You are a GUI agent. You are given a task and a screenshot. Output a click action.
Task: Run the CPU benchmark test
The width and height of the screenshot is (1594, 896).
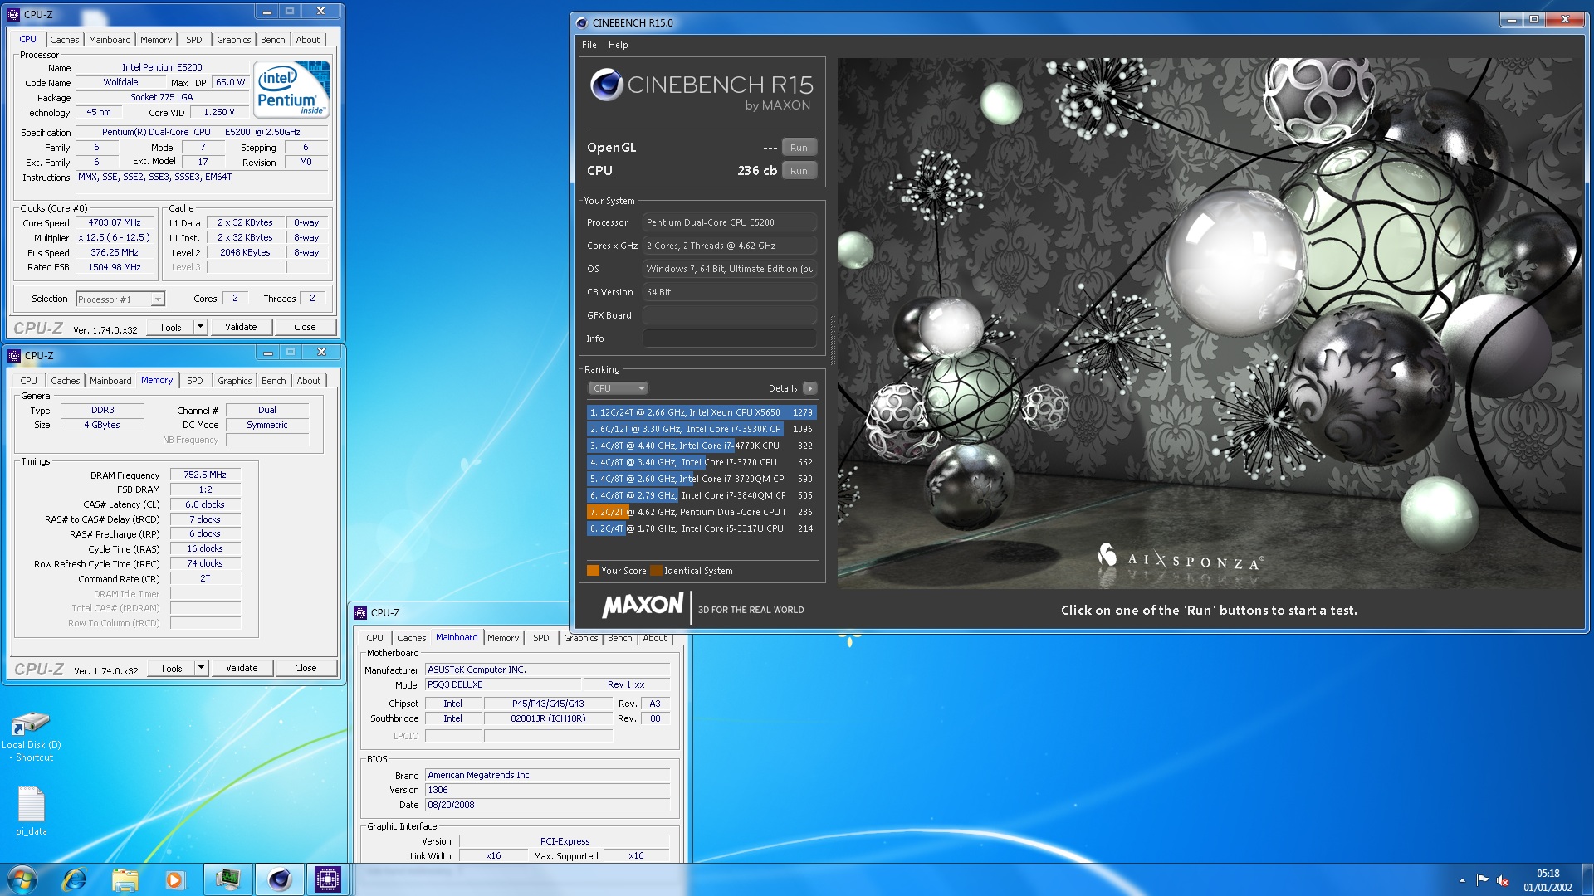(x=799, y=171)
